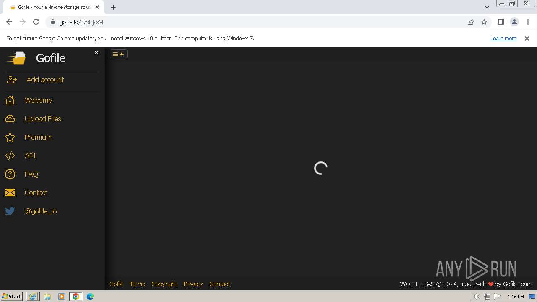Click the network tray icon
Screen dimensions: 537x302
(487, 297)
